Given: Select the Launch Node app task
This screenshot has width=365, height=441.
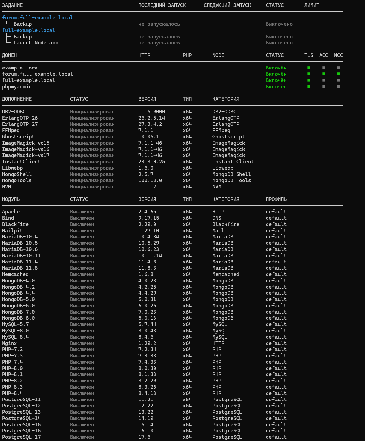Looking at the screenshot, I should [x=36, y=43].
